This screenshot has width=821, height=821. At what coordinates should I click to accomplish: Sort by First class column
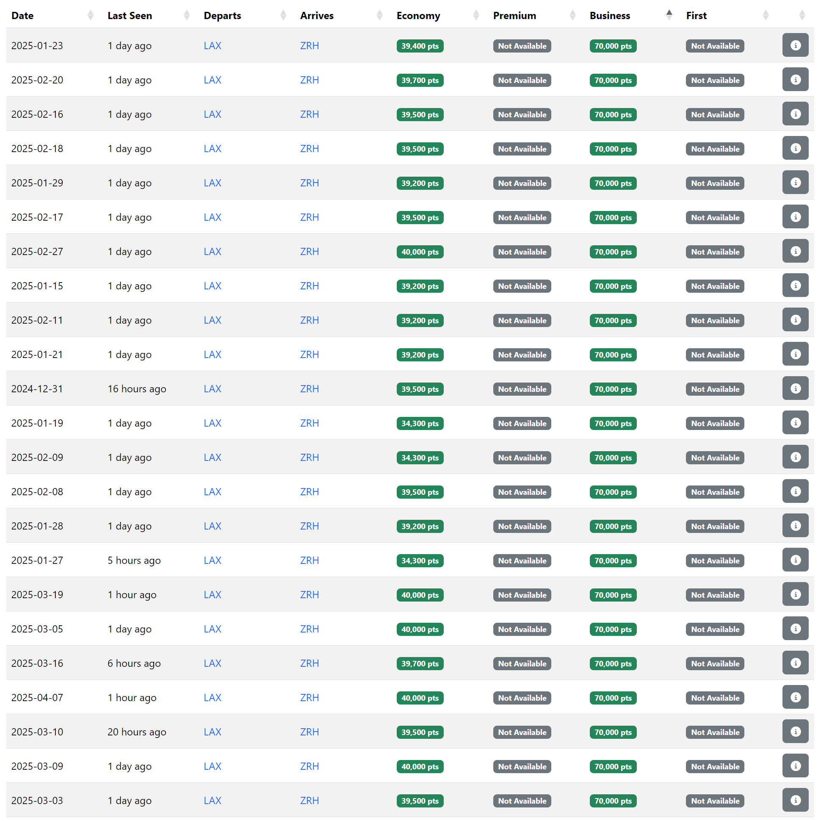pyautogui.click(x=696, y=16)
